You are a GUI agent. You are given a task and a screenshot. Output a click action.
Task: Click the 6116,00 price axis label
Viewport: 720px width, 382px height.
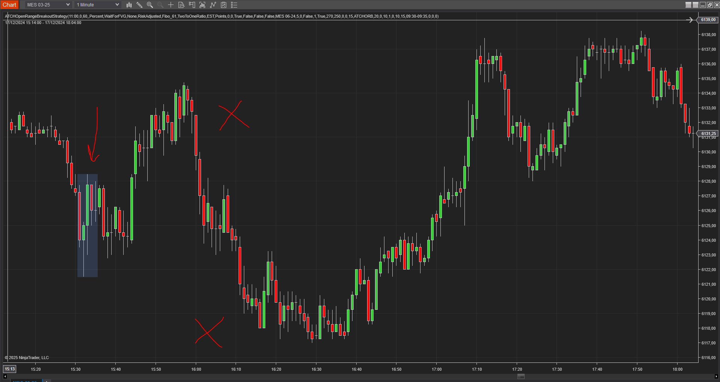(x=708, y=358)
